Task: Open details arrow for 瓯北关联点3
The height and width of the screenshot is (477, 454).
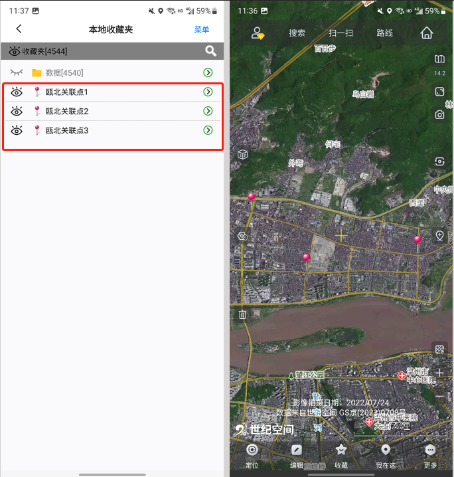Action: [208, 130]
